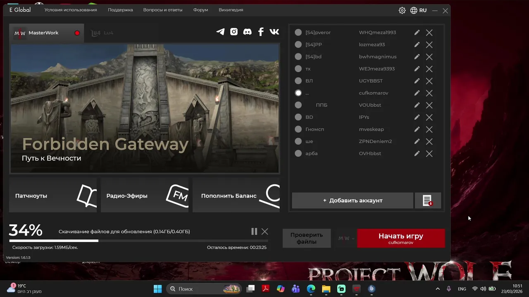Show hidden system tray icons chevron
Image resolution: width=529 pixels, height=297 pixels.
tap(438, 289)
